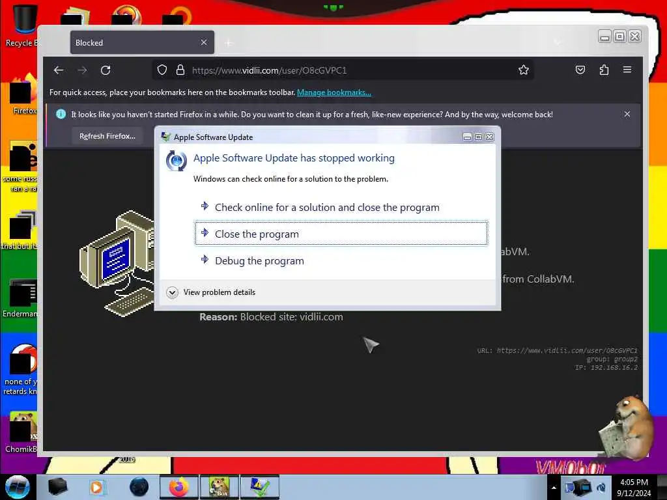667x500 pixels.
Task: Click the greyed-out forward arrow in Firefox
Action: pos(83,70)
